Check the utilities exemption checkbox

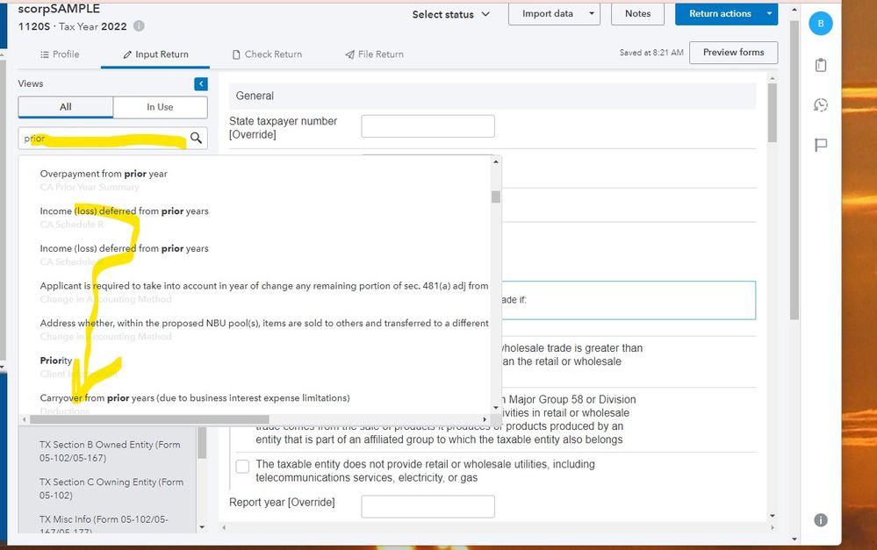point(242,466)
